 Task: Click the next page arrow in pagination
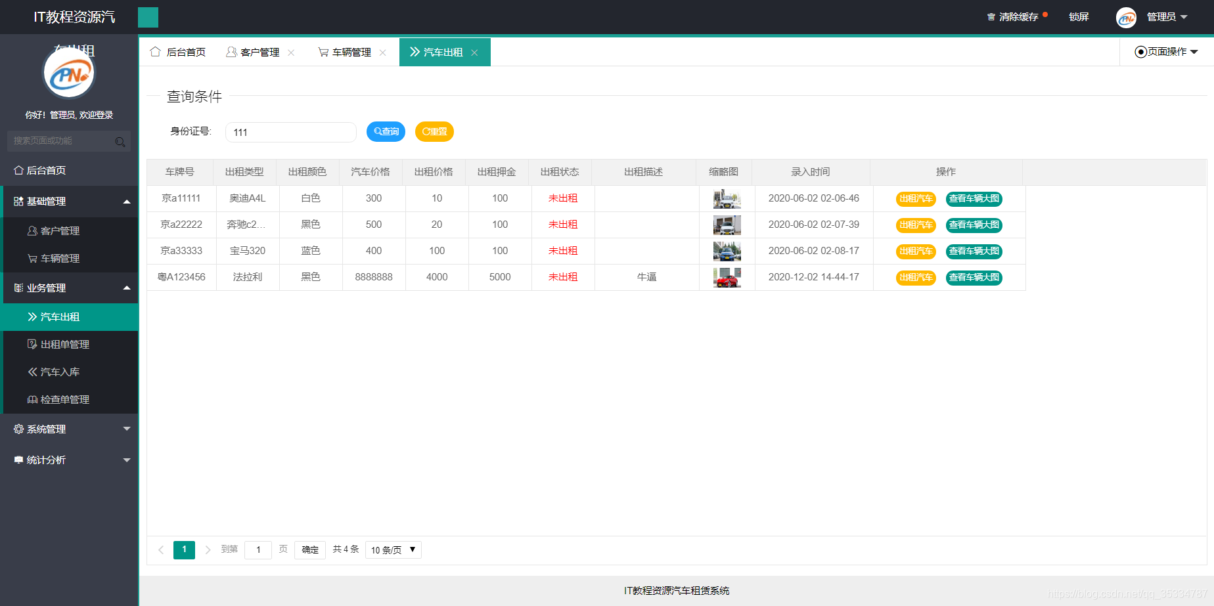click(208, 550)
